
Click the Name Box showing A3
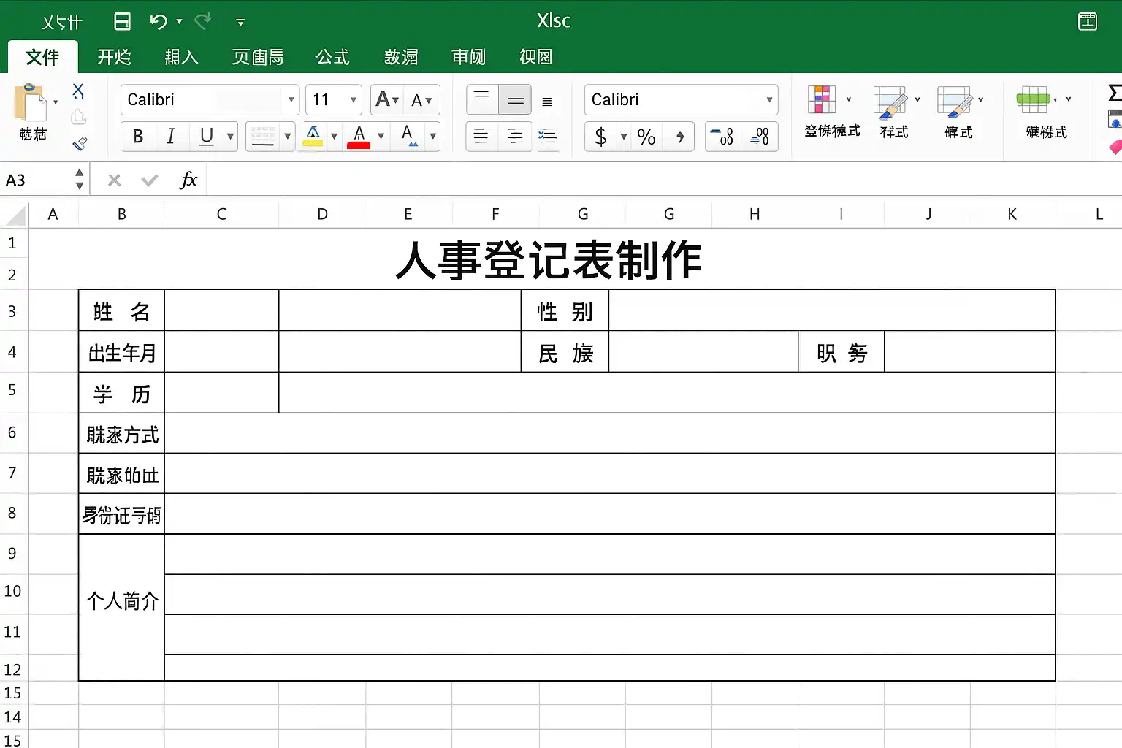37,180
